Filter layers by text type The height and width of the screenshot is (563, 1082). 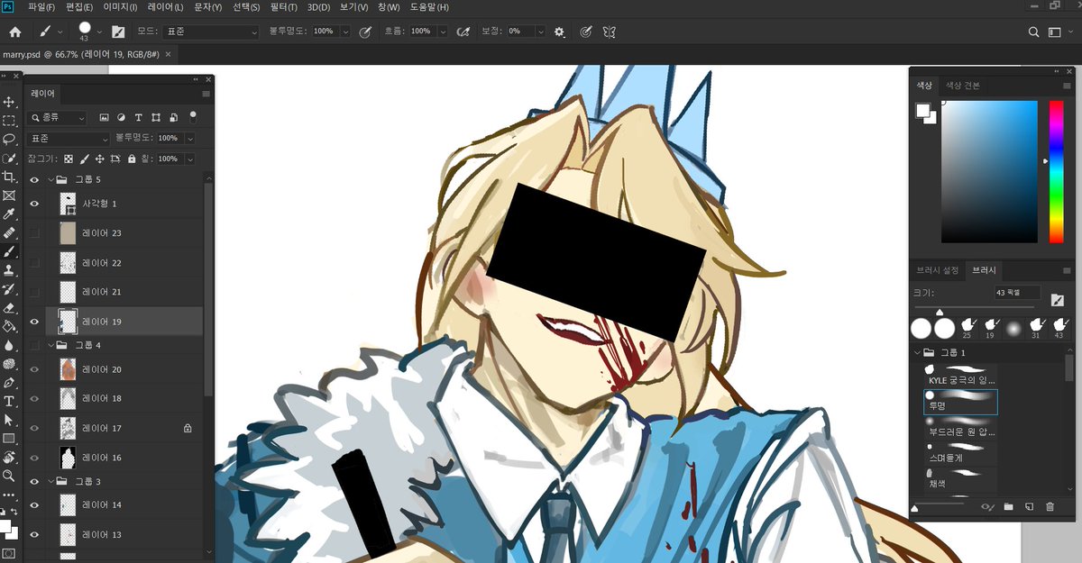point(138,117)
